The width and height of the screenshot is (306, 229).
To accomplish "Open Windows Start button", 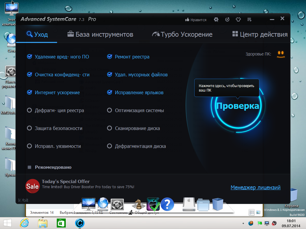I will (x=7, y=223).
